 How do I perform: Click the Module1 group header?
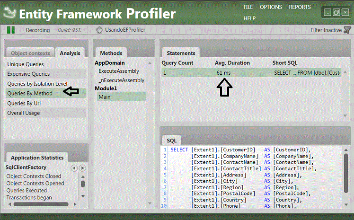point(106,88)
